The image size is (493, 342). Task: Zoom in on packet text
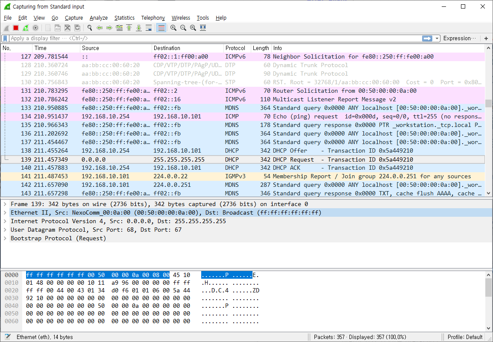pos(173,28)
